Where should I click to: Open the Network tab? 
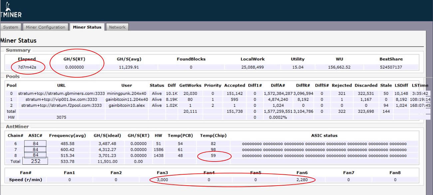click(117, 27)
